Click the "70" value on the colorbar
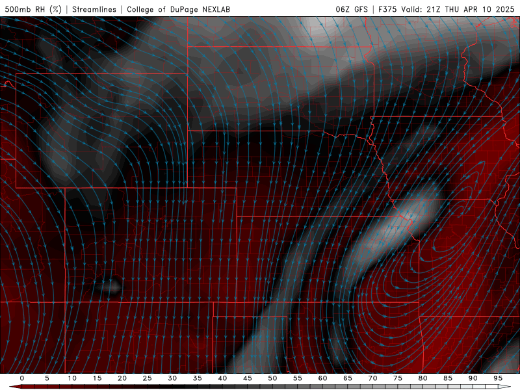This screenshot has height=390, width=520. (x=372, y=378)
